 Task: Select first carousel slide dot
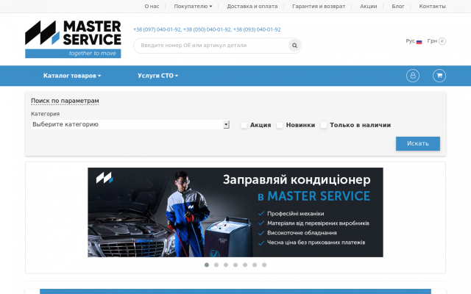(x=207, y=265)
